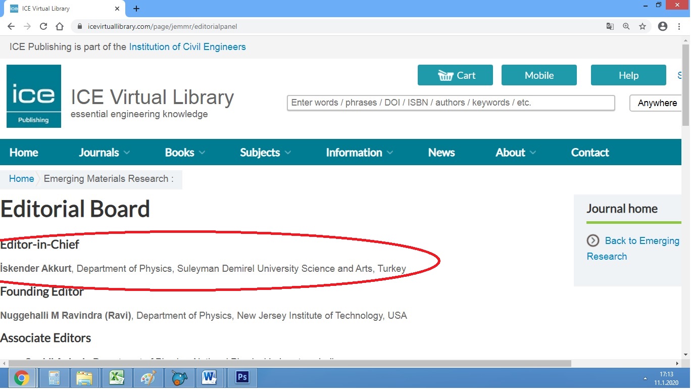The width and height of the screenshot is (691, 392).
Task: Open Word from the taskbar
Action: pos(210,378)
